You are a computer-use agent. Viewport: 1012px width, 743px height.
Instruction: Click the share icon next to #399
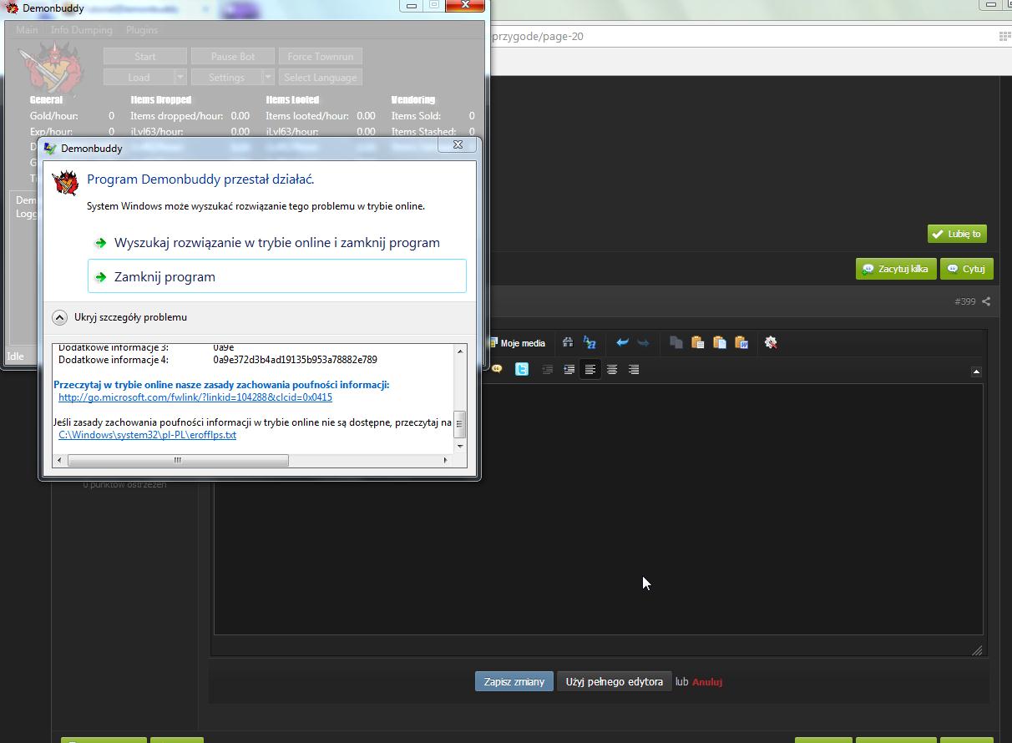pyautogui.click(x=986, y=301)
